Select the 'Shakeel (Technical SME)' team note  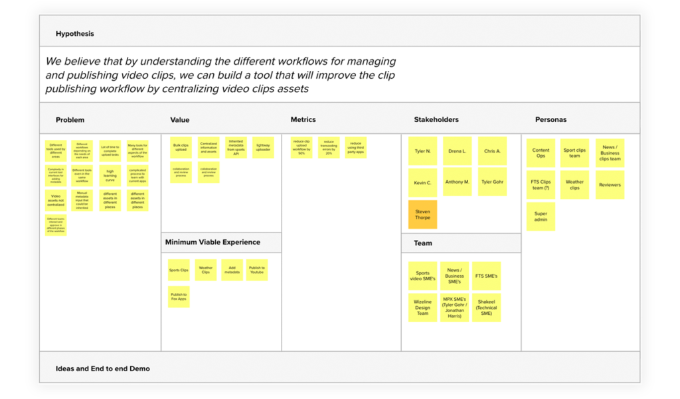coord(486,308)
